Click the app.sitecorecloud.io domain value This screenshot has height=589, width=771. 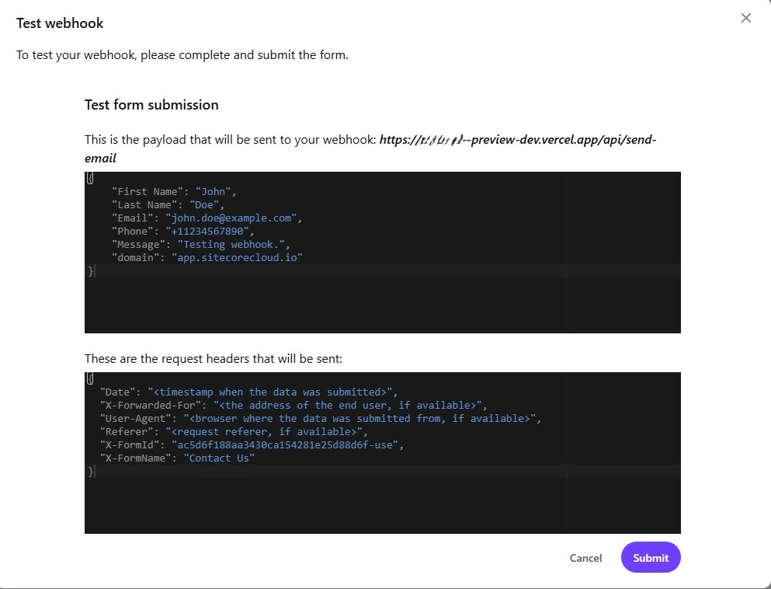pos(237,258)
